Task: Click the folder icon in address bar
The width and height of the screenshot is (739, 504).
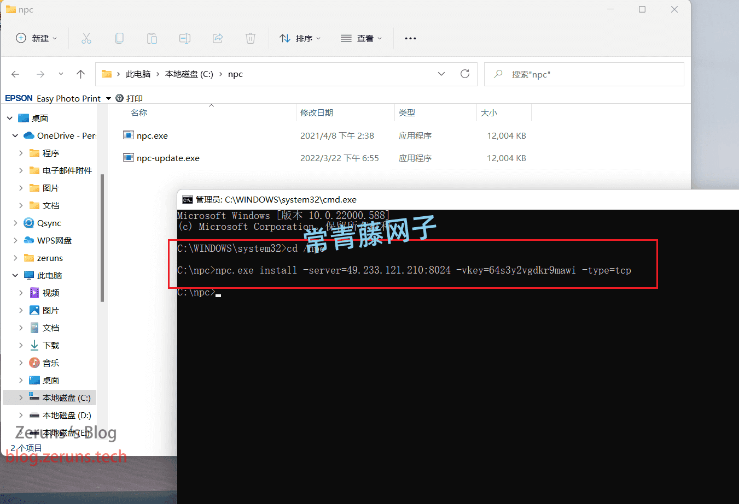Action: [107, 74]
